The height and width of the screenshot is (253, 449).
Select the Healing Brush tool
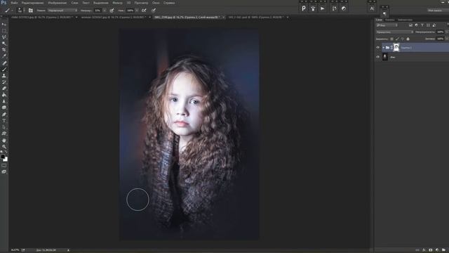coord(4,63)
